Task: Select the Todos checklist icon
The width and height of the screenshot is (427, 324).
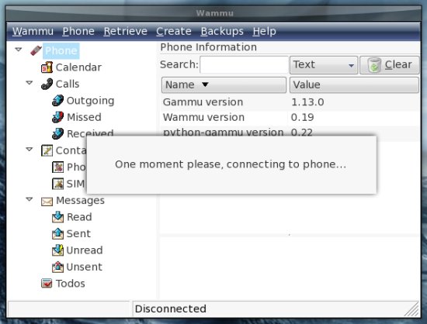Action: tap(47, 283)
